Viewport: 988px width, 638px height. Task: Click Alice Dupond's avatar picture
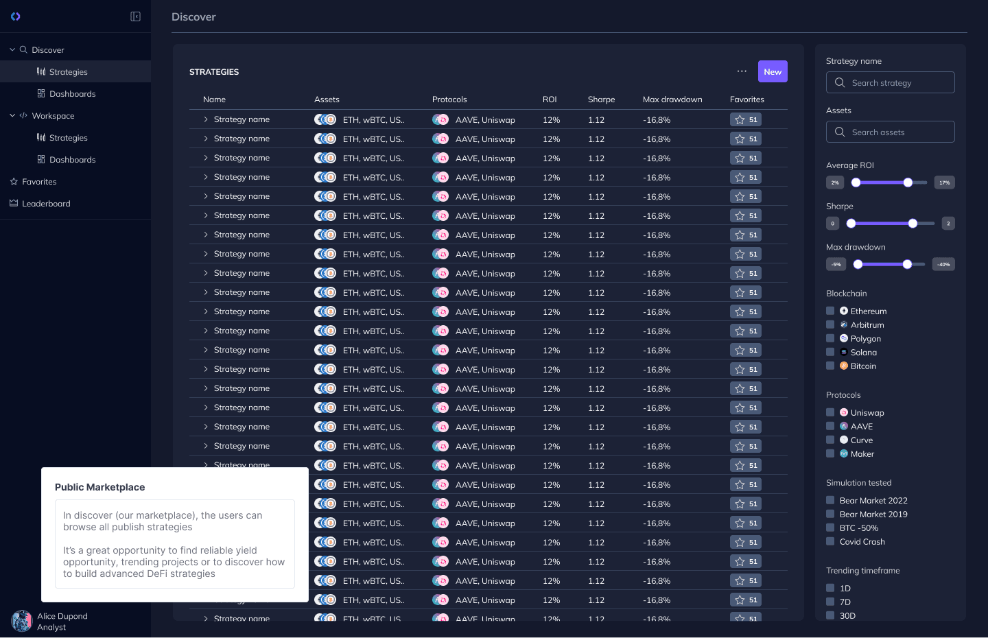tap(22, 621)
